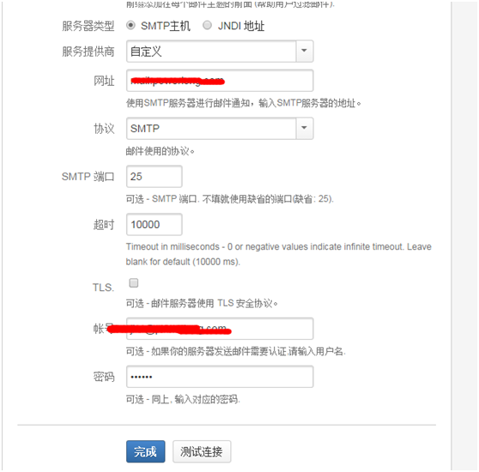Screen dimensions: 479x472
Task: Click the 网址 server address field
Action: 220,81
